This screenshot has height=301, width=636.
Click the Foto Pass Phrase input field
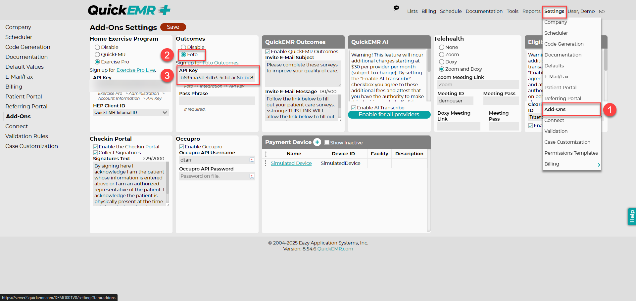tap(217, 101)
